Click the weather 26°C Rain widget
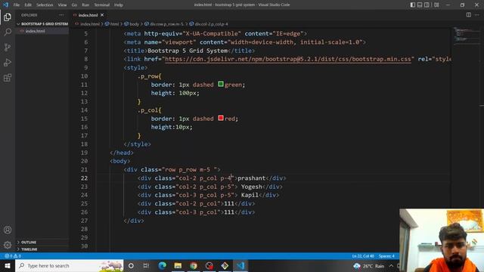Image resolution: width=484 pixels, height=272 pixels. (369, 266)
